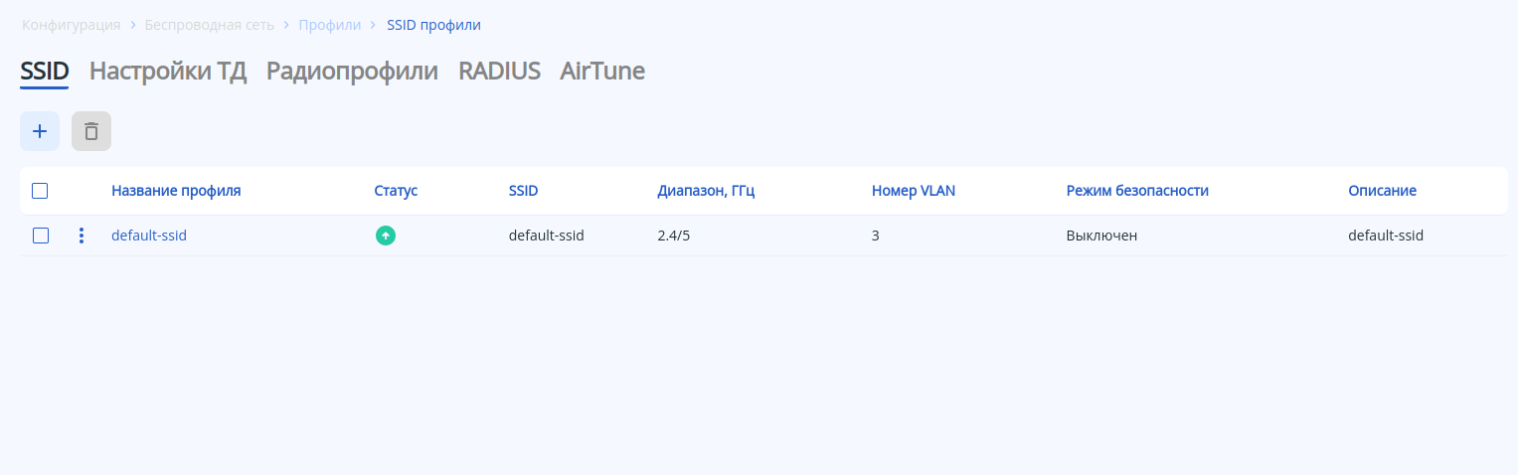1518x475 pixels.
Task: Go to the RADIUS tab
Action: 499,72
